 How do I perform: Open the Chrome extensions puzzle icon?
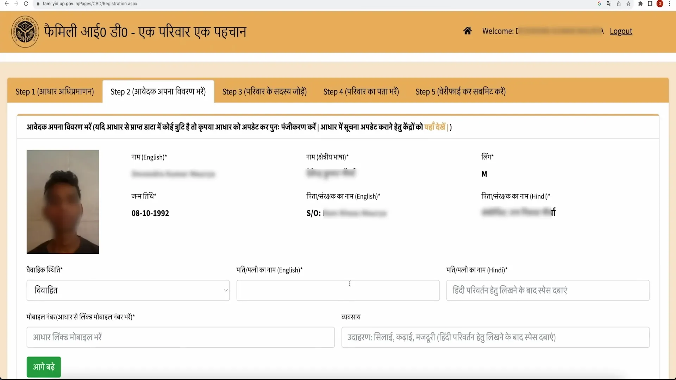641,4
